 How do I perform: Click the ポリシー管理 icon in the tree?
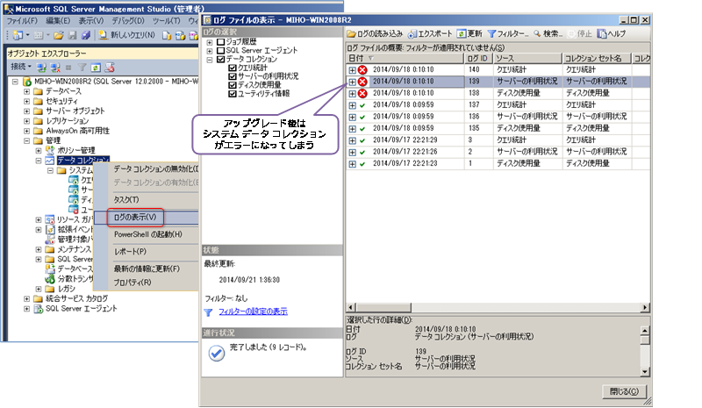click(x=50, y=150)
